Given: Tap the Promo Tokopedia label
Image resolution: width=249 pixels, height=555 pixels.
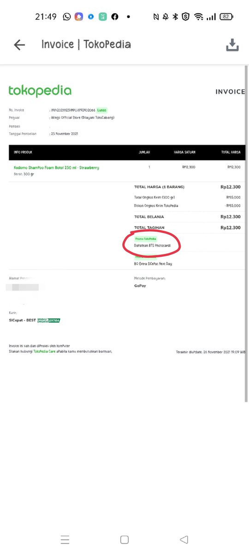Looking at the screenshot, I should point(146,238).
